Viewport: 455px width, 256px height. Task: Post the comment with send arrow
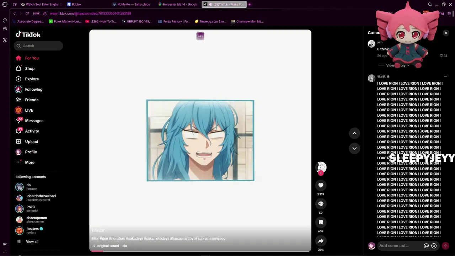[445, 246]
